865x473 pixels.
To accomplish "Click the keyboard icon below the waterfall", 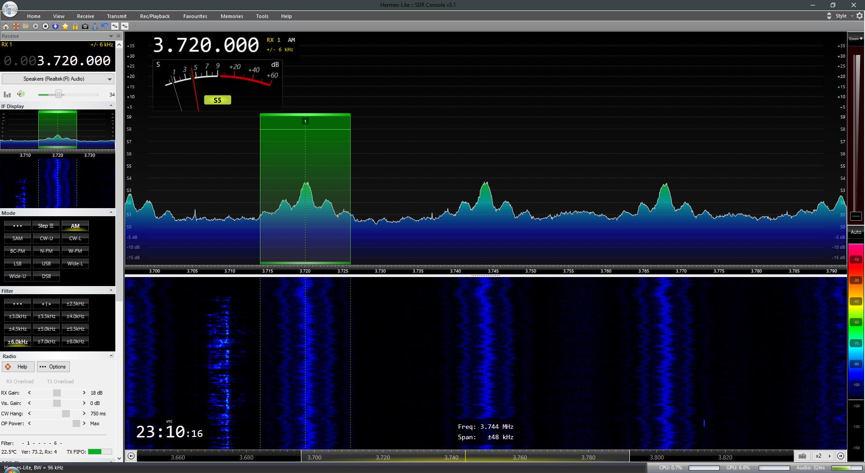I will tap(802, 456).
